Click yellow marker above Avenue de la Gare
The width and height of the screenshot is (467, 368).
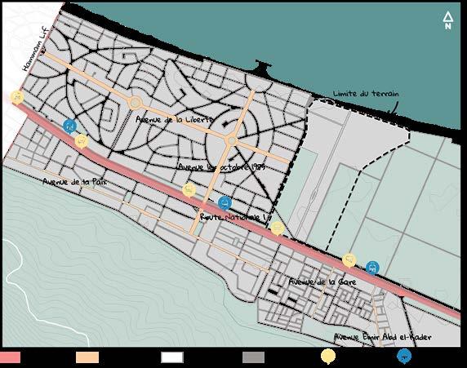coord(349,260)
